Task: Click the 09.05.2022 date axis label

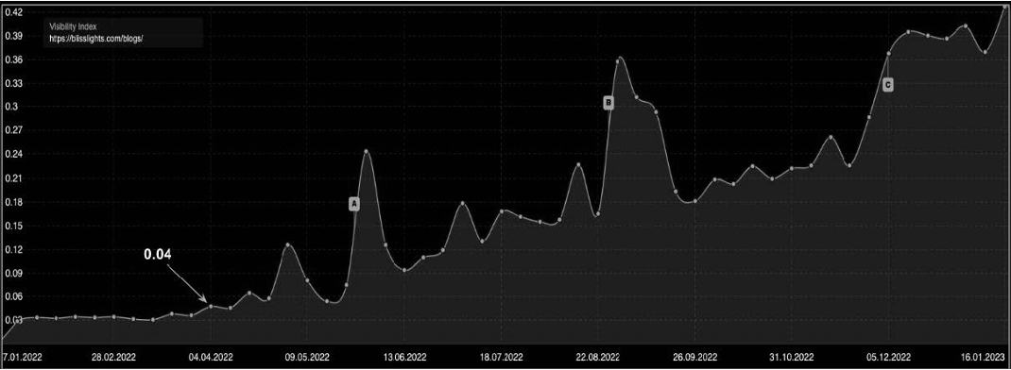Action: click(308, 356)
